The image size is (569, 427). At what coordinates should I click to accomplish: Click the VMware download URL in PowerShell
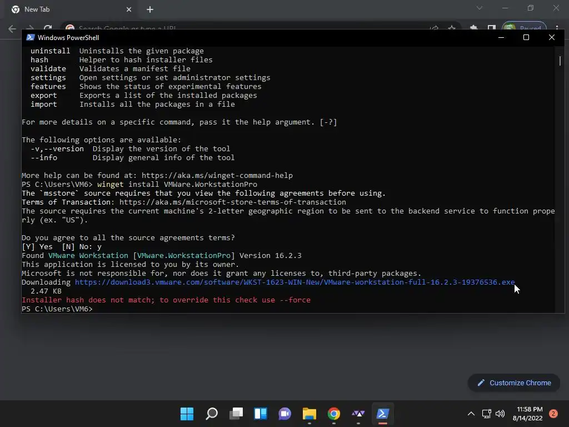click(295, 282)
